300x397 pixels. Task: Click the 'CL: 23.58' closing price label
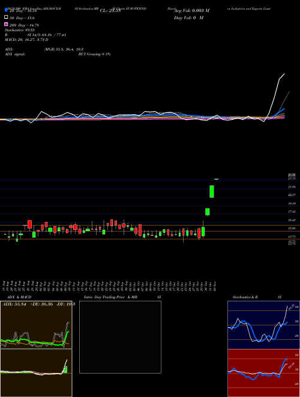pyautogui.click(x=110, y=11)
